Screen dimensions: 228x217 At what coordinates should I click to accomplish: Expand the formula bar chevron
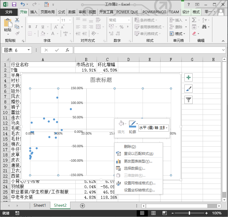[x=223, y=50]
